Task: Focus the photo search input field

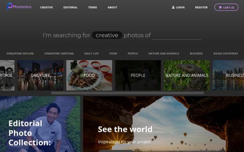Action: click(177, 35)
